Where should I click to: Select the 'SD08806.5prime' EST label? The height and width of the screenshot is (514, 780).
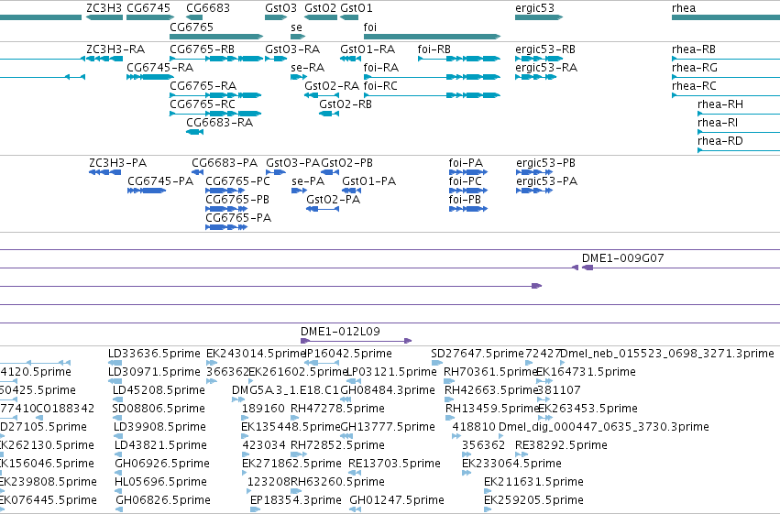(x=159, y=410)
